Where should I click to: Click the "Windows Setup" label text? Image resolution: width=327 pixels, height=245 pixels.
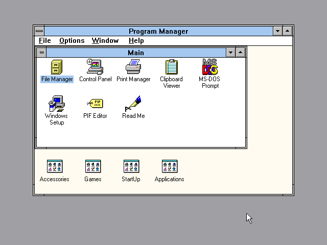coord(56,119)
